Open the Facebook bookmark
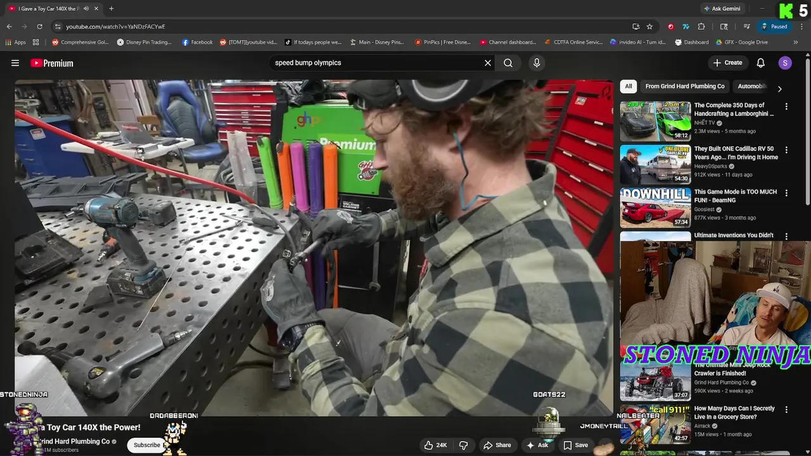This screenshot has width=811, height=456. tap(197, 42)
